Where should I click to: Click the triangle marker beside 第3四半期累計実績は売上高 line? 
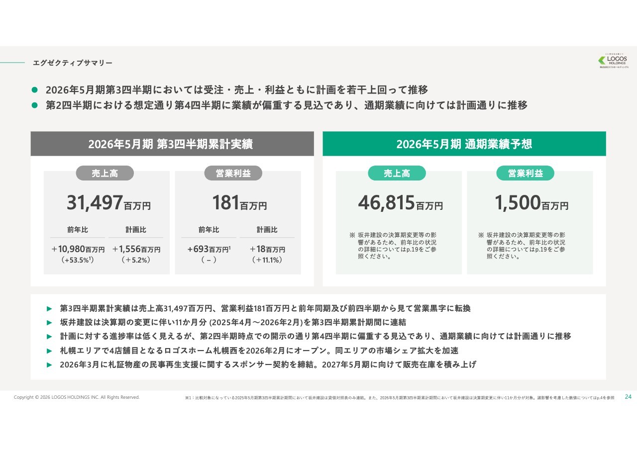pyautogui.click(x=49, y=309)
